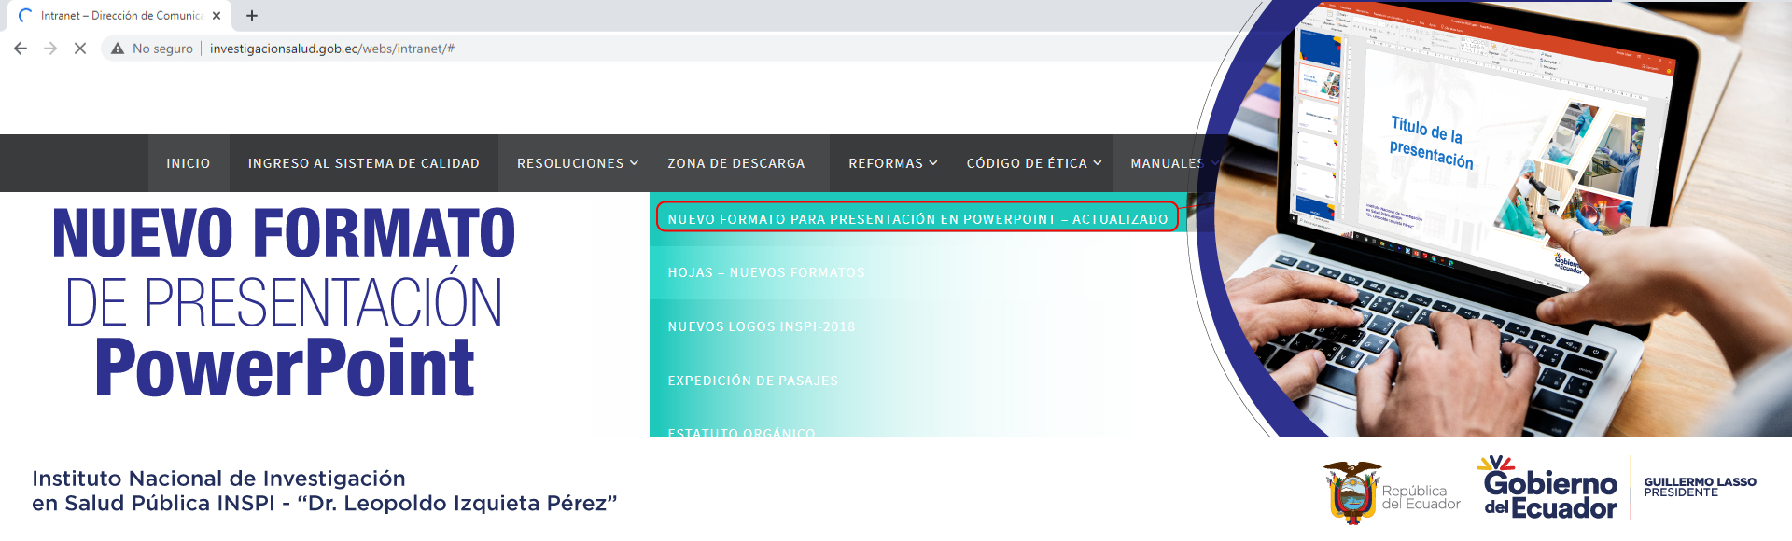Close the Intranet browser tab

tap(217, 16)
